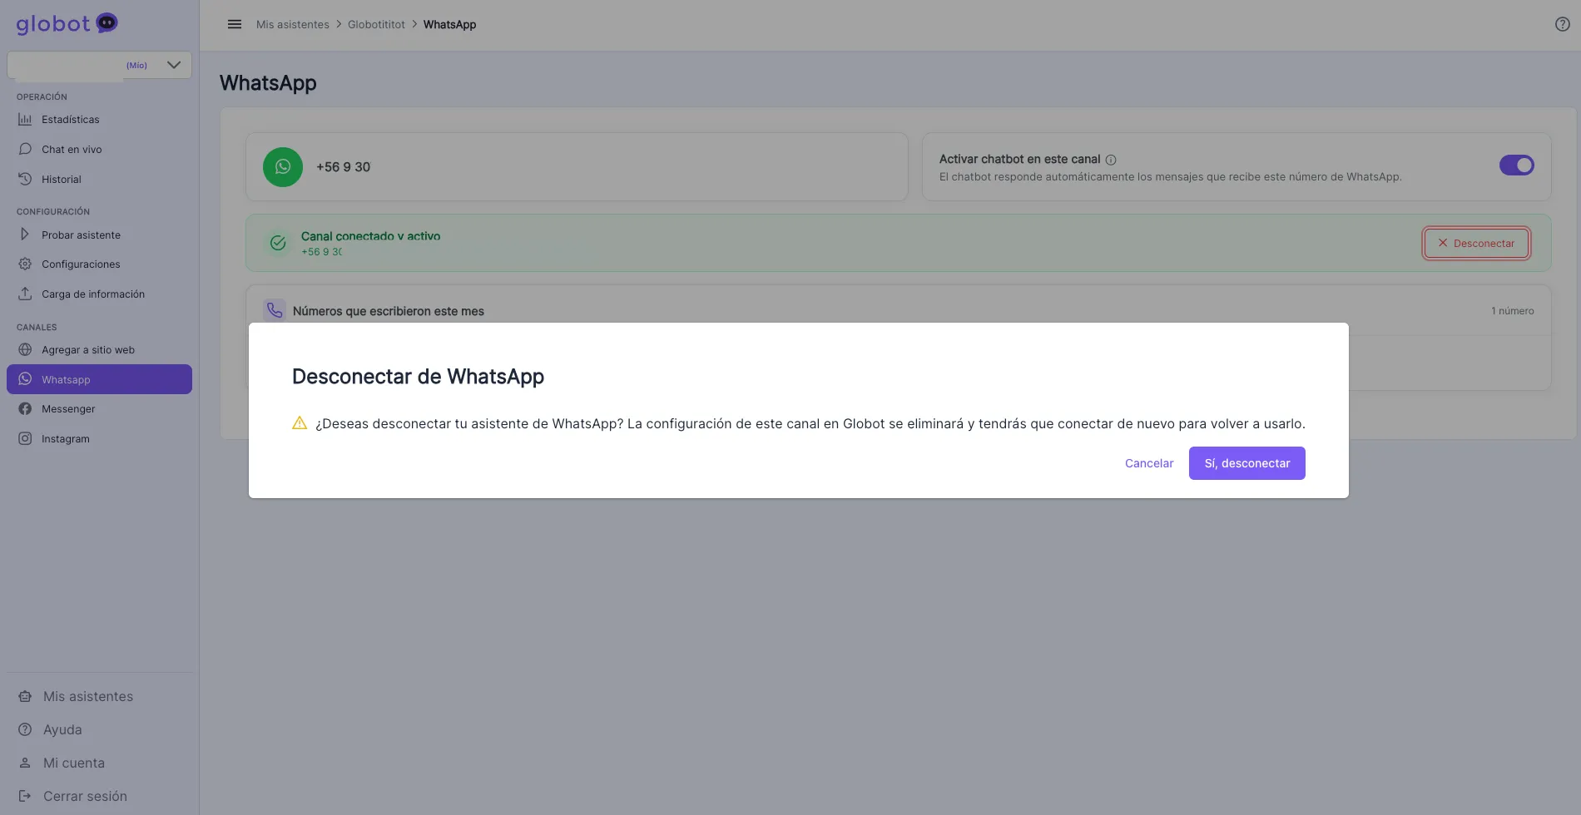Click the Estadísticas bar chart icon

click(x=25, y=119)
